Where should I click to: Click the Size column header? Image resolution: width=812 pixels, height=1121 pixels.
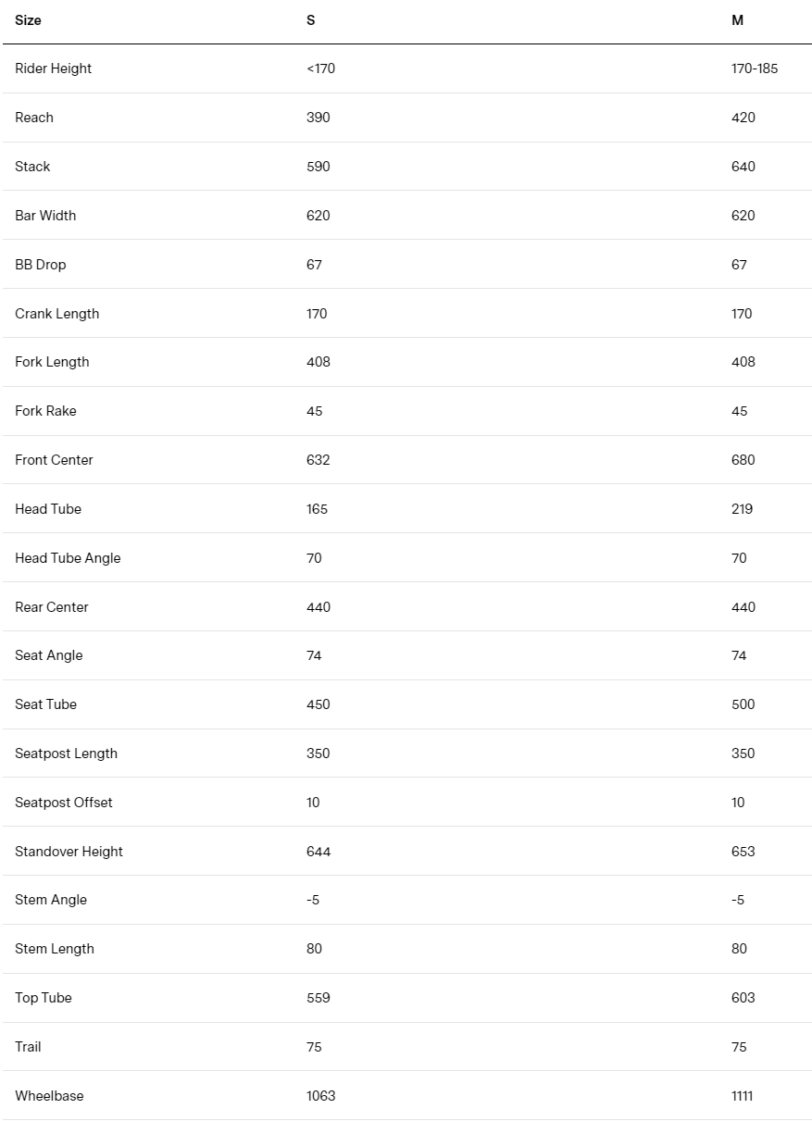coord(28,20)
